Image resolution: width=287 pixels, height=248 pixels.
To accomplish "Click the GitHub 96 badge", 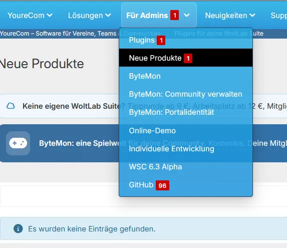I will (x=162, y=185).
